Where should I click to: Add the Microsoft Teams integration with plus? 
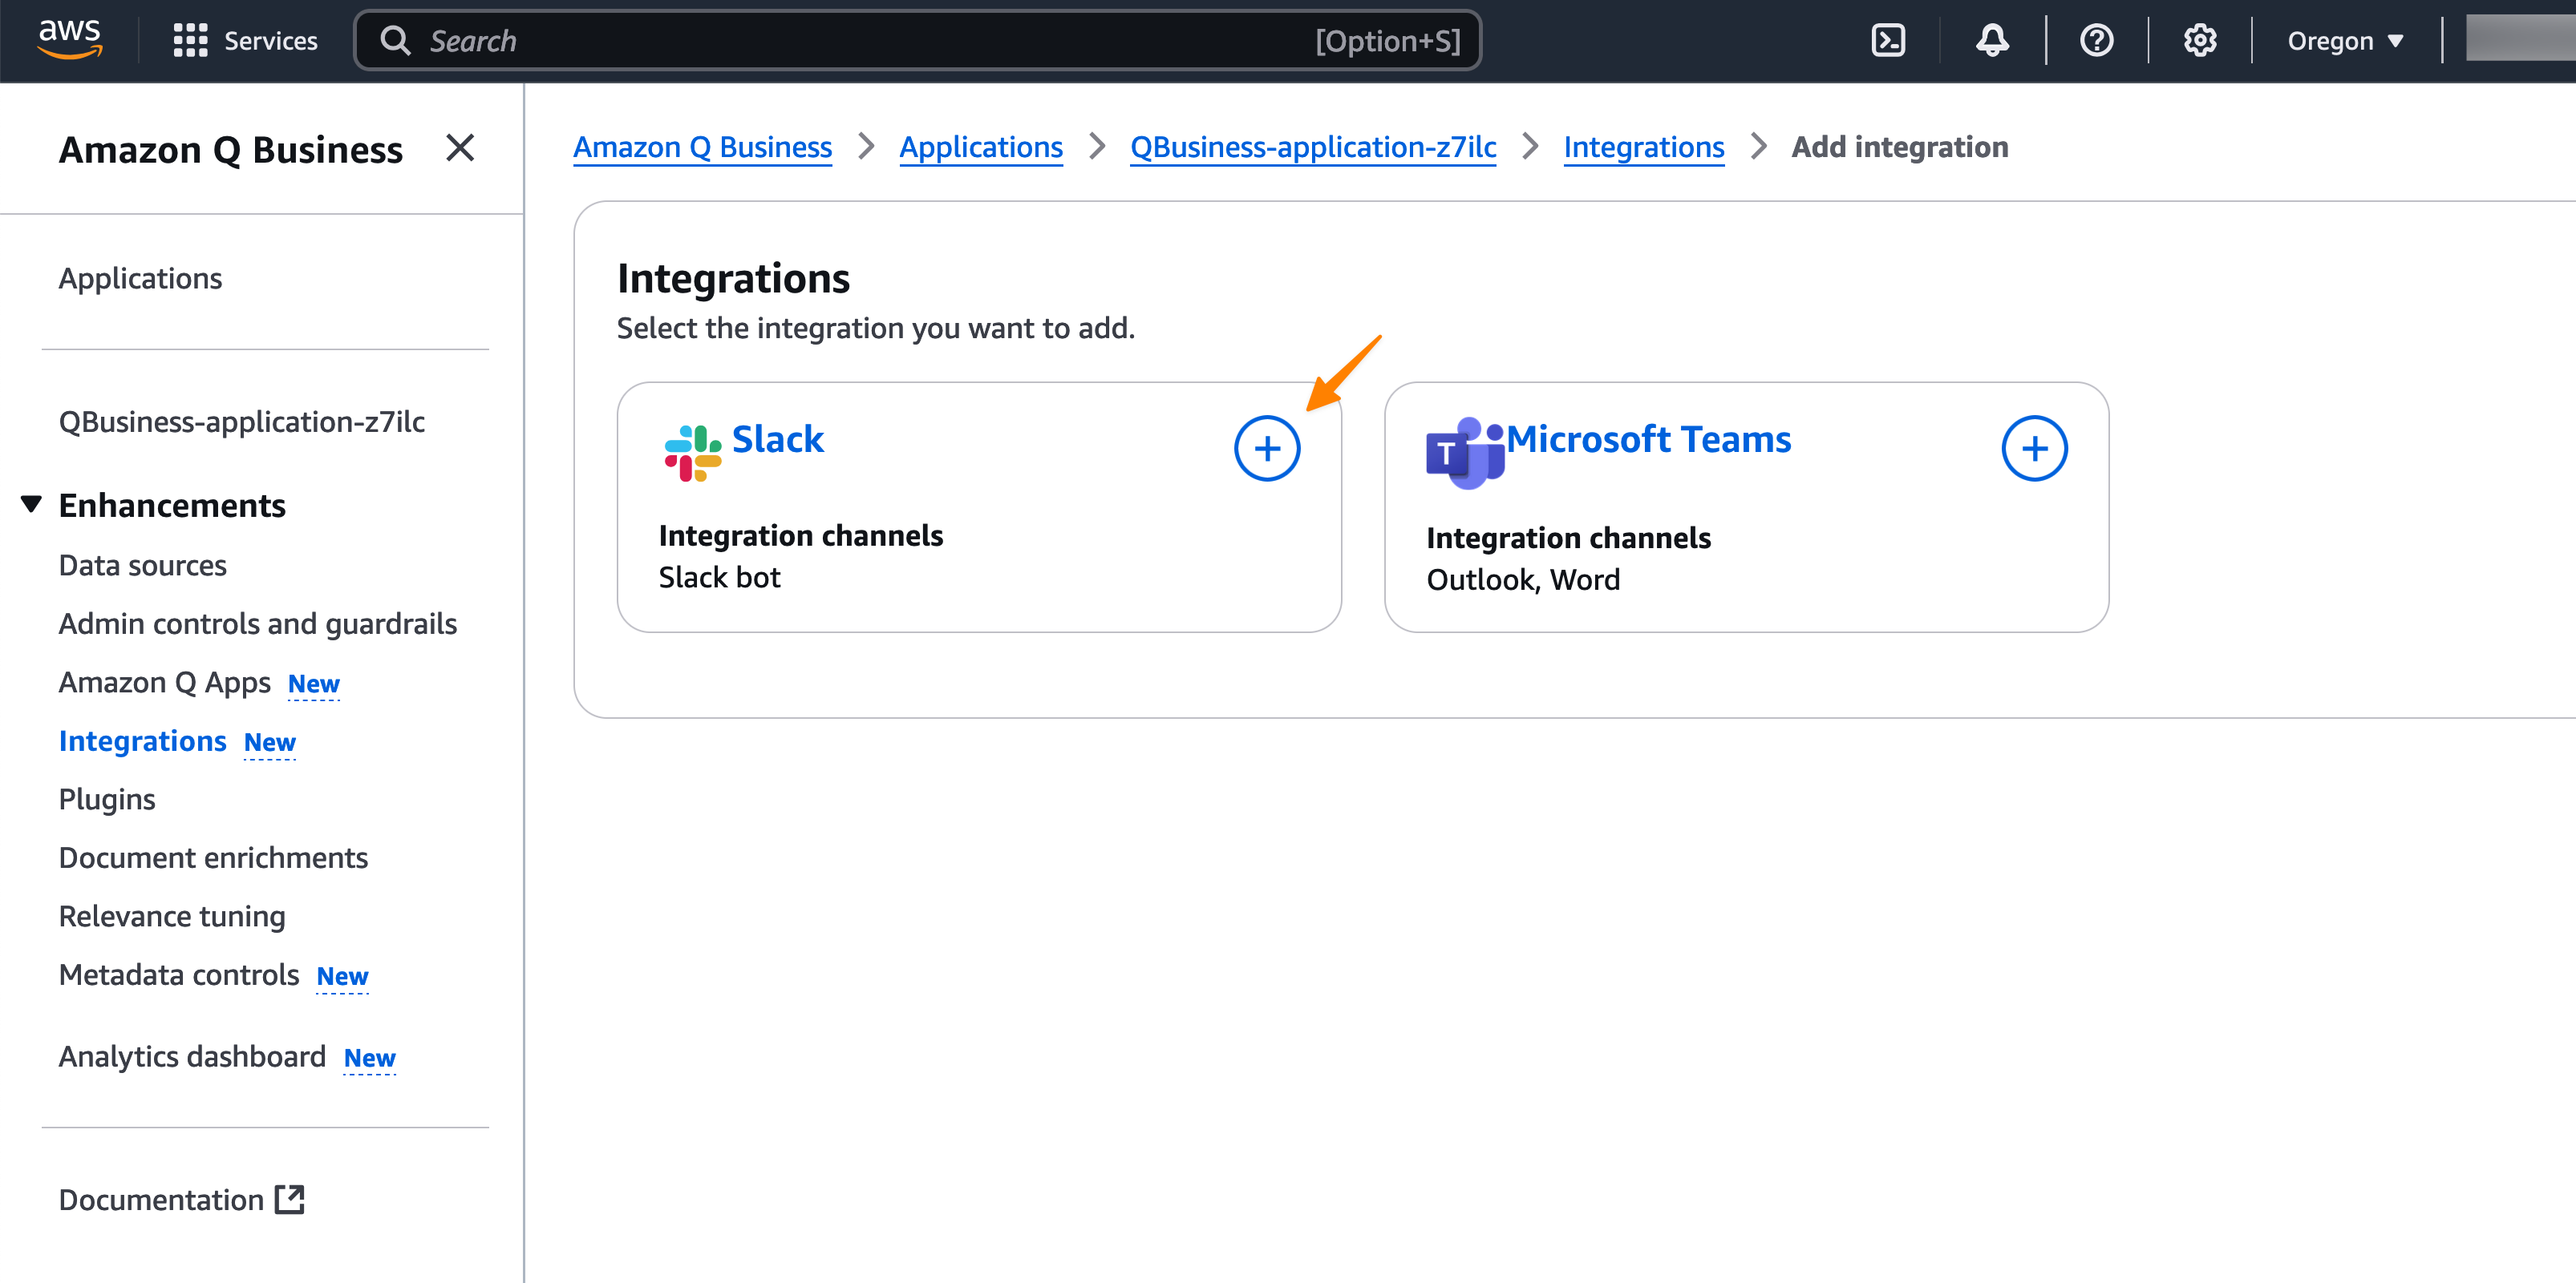[x=2033, y=449]
